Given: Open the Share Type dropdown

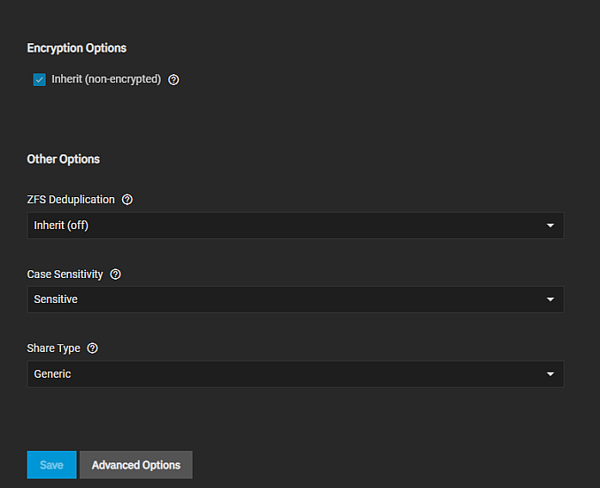Looking at the screenshot, I should pyautogui.click(x=295, y=374).
